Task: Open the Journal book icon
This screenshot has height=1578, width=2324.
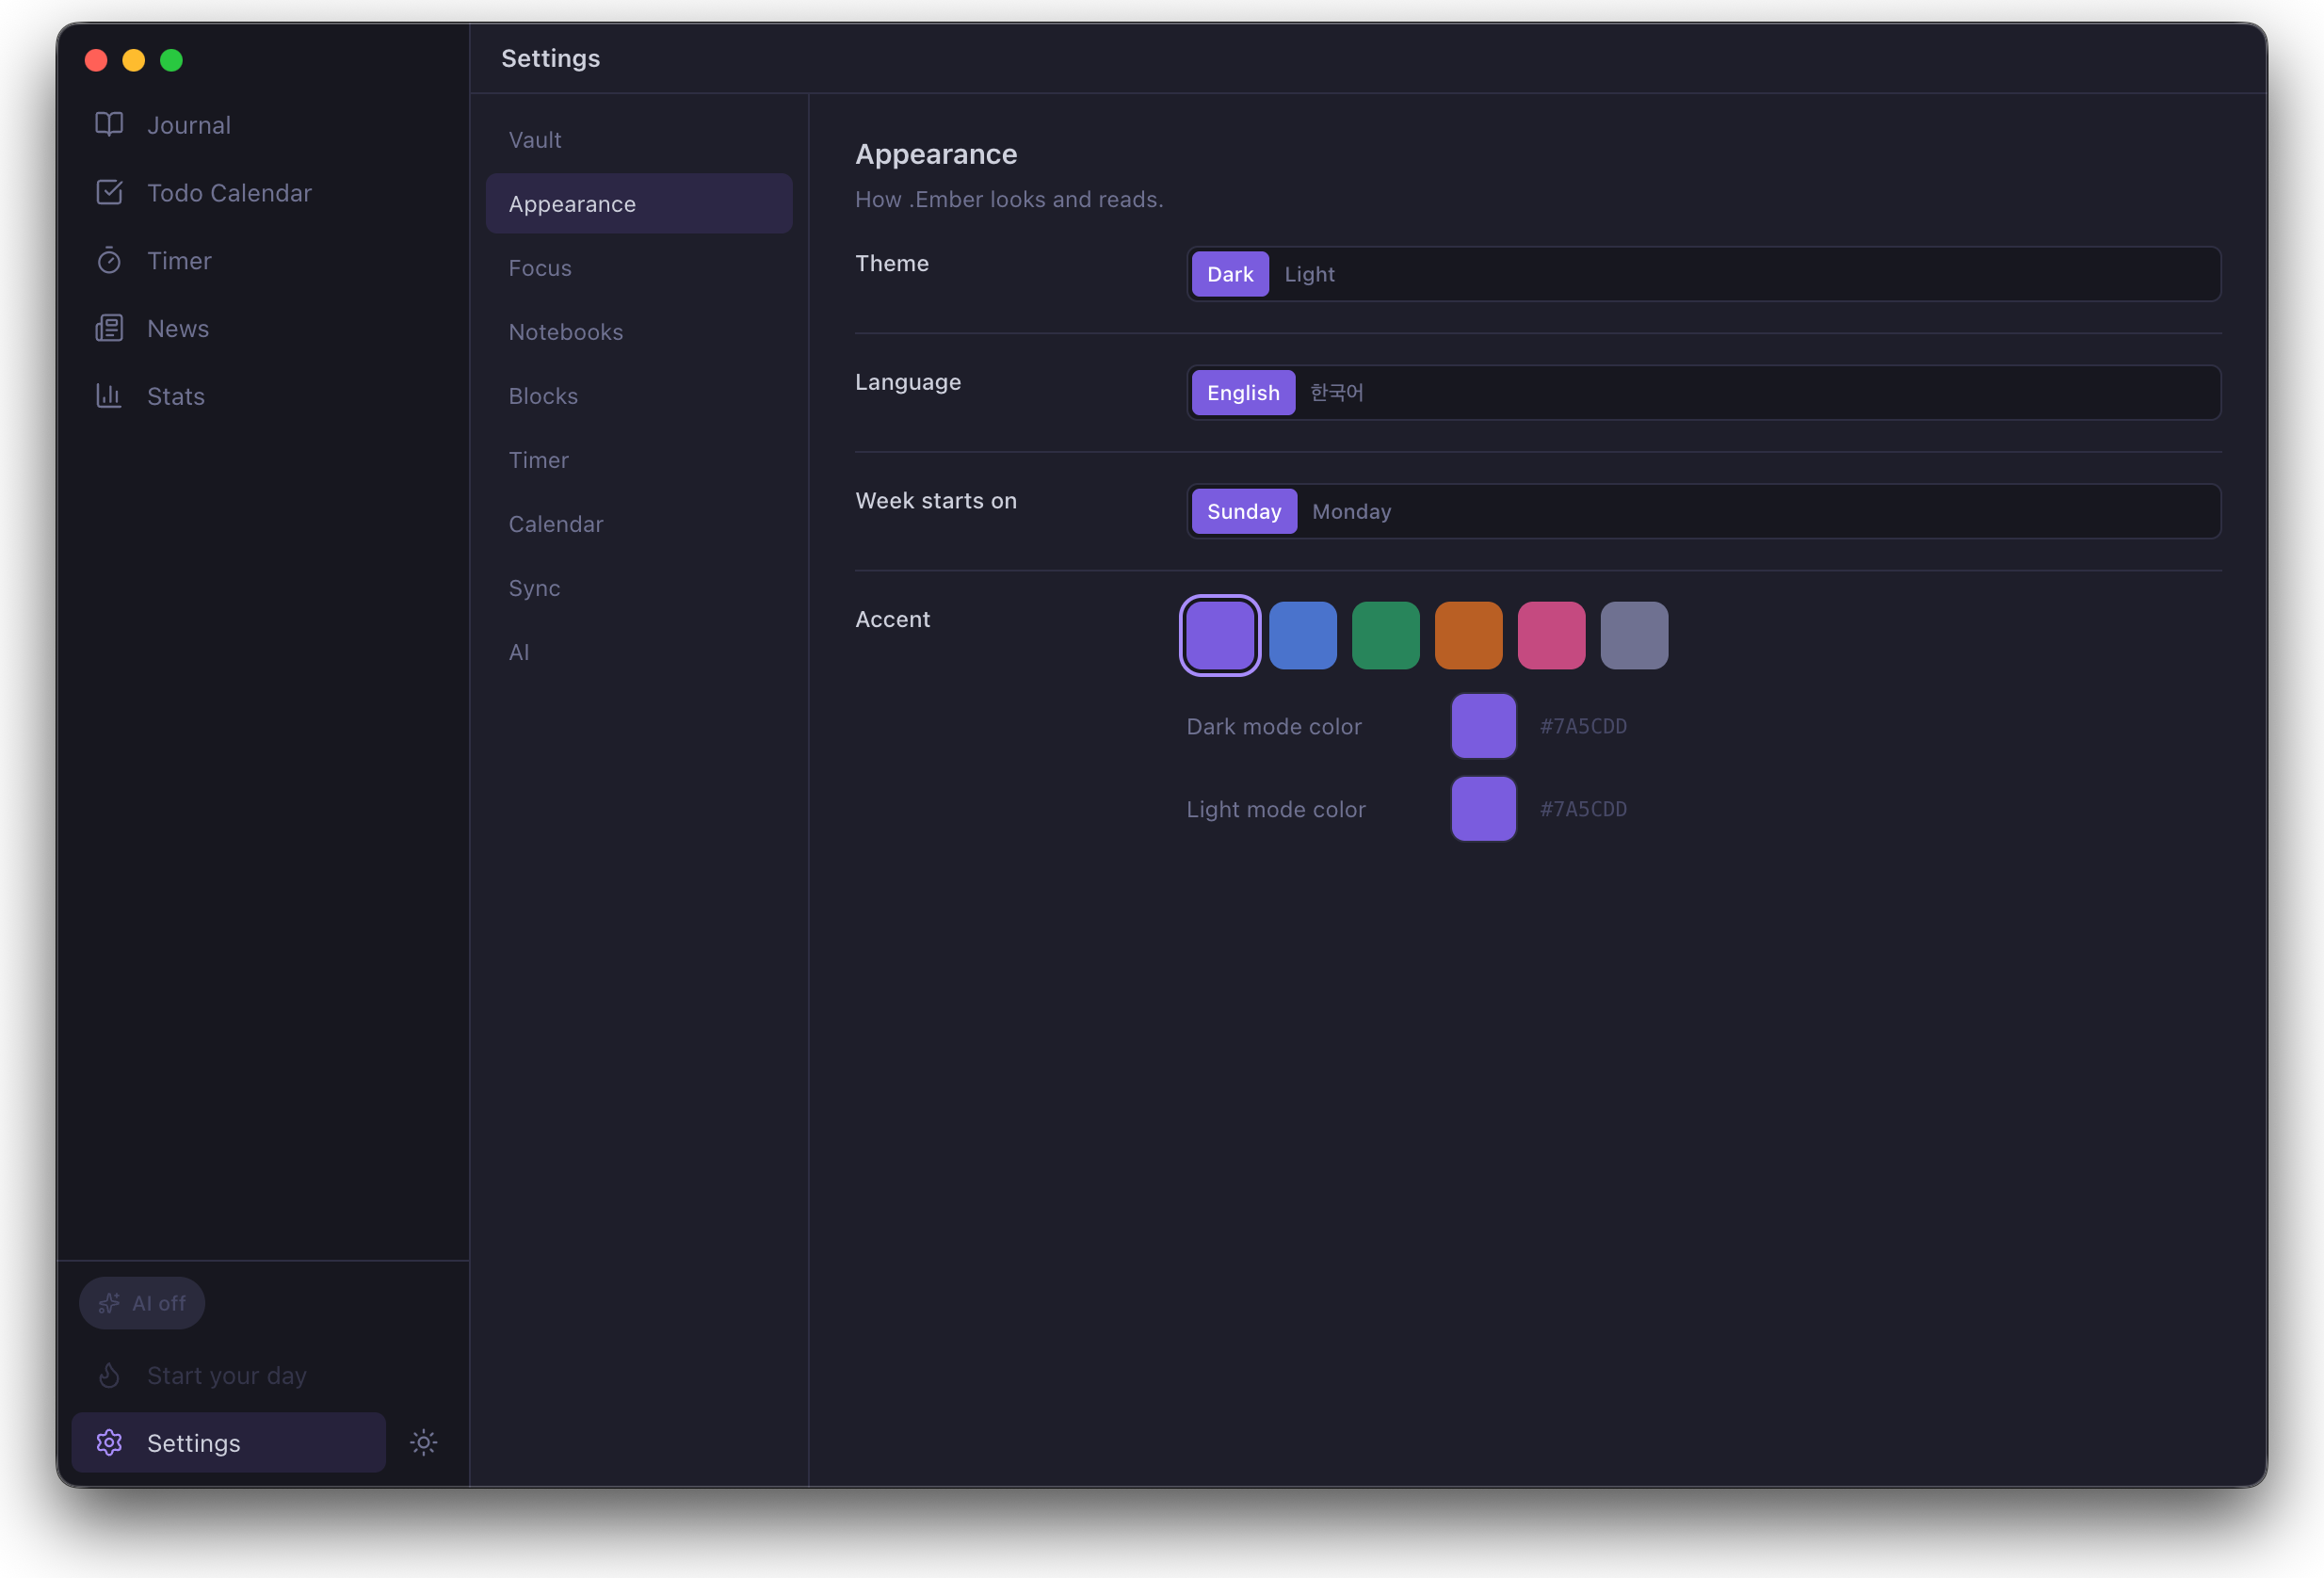Action: coord(109,125)
